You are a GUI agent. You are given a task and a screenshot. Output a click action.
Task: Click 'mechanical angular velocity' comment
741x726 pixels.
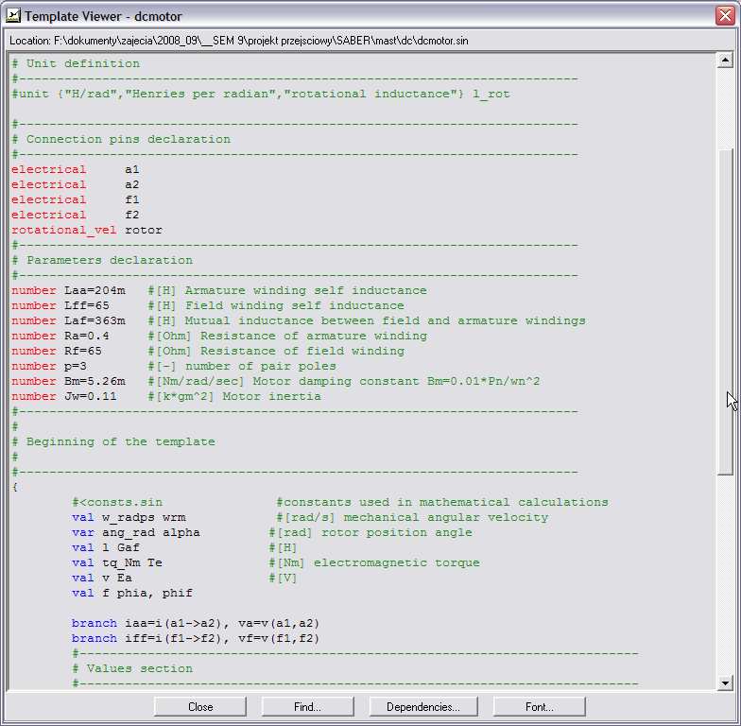446,517
